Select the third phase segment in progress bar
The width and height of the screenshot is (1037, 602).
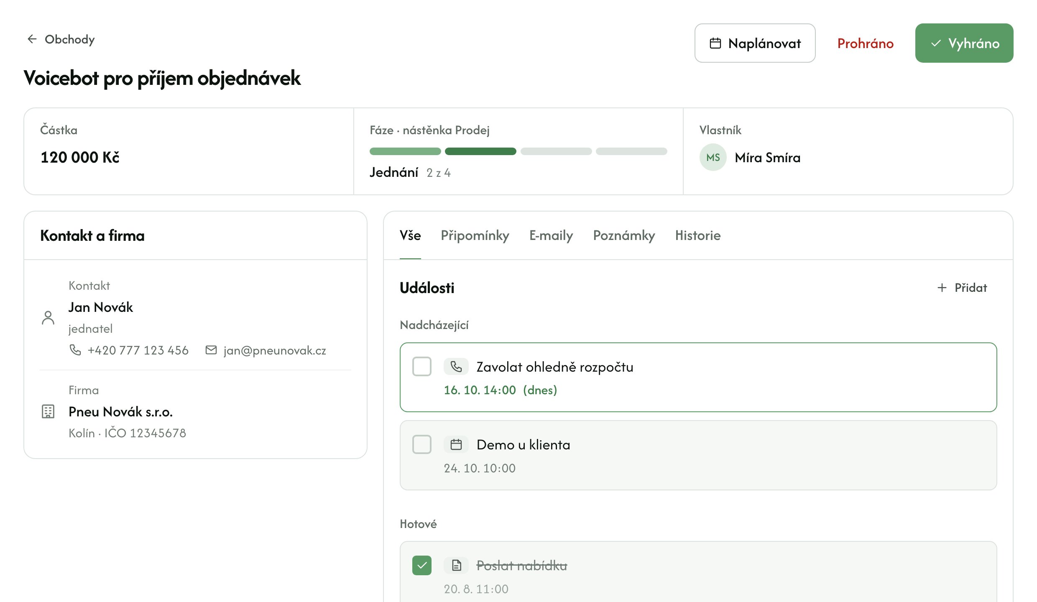pyautogui.click(x=556, y=151)
